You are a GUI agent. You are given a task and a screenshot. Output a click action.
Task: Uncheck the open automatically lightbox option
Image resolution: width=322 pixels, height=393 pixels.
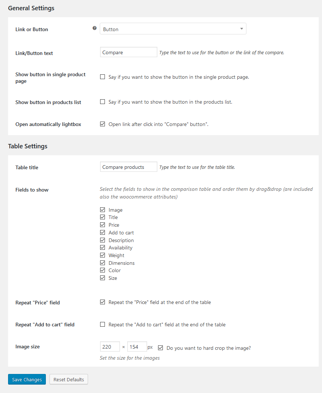[x=103, y=124]
